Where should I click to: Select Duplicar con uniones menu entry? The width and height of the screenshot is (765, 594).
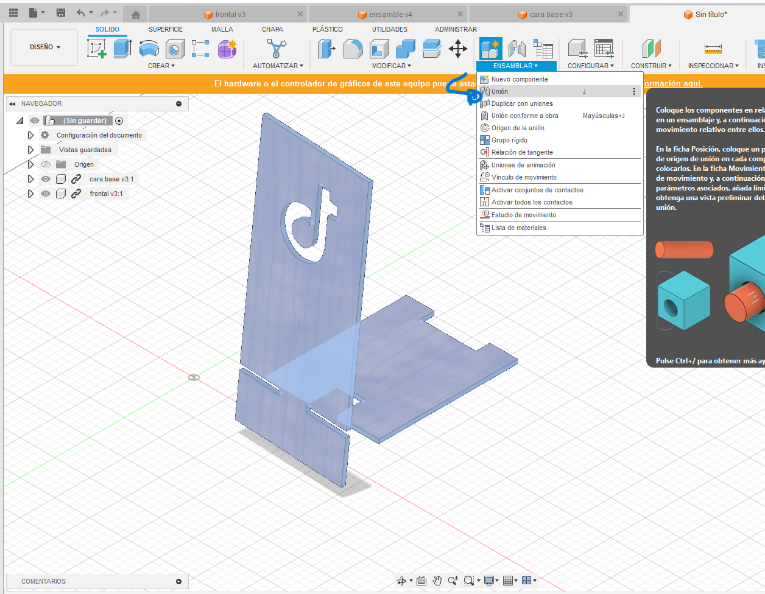pos(559,103)
